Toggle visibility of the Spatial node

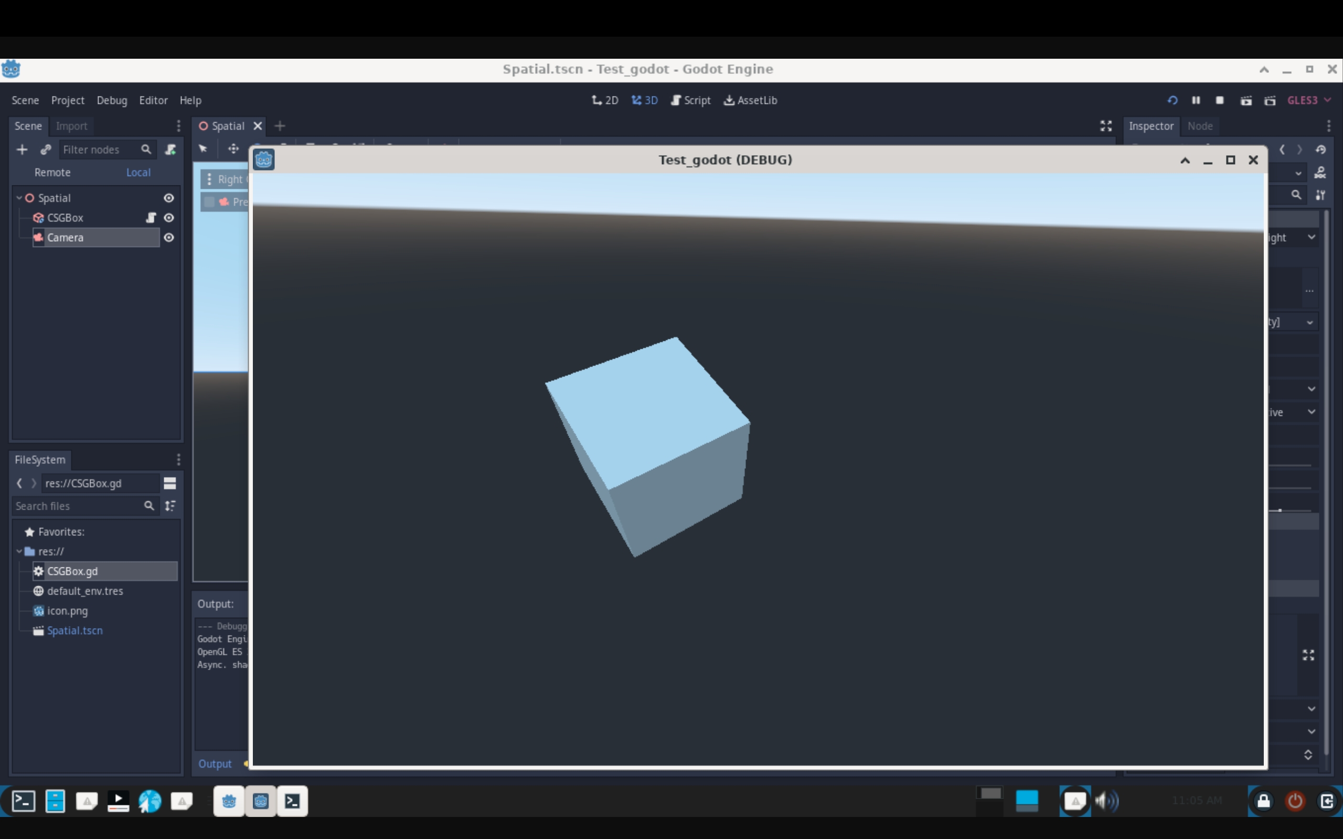point(169,198)
